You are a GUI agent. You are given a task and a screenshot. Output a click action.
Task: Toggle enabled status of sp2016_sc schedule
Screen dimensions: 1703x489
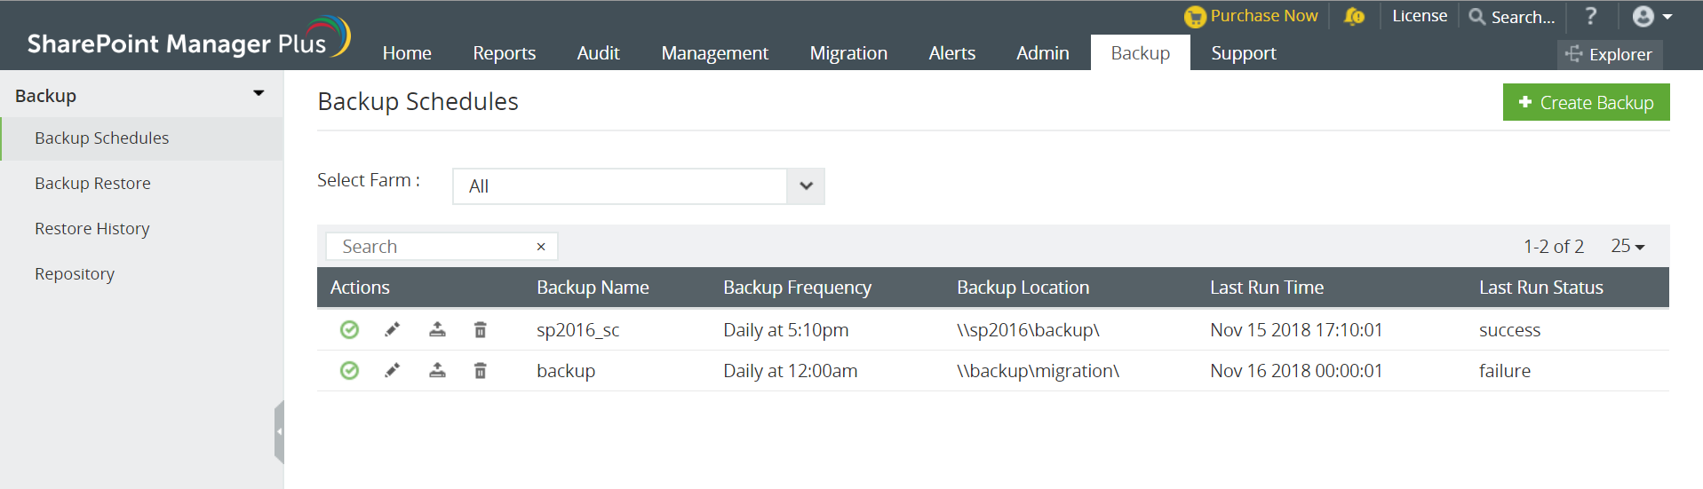pos(350,330)
